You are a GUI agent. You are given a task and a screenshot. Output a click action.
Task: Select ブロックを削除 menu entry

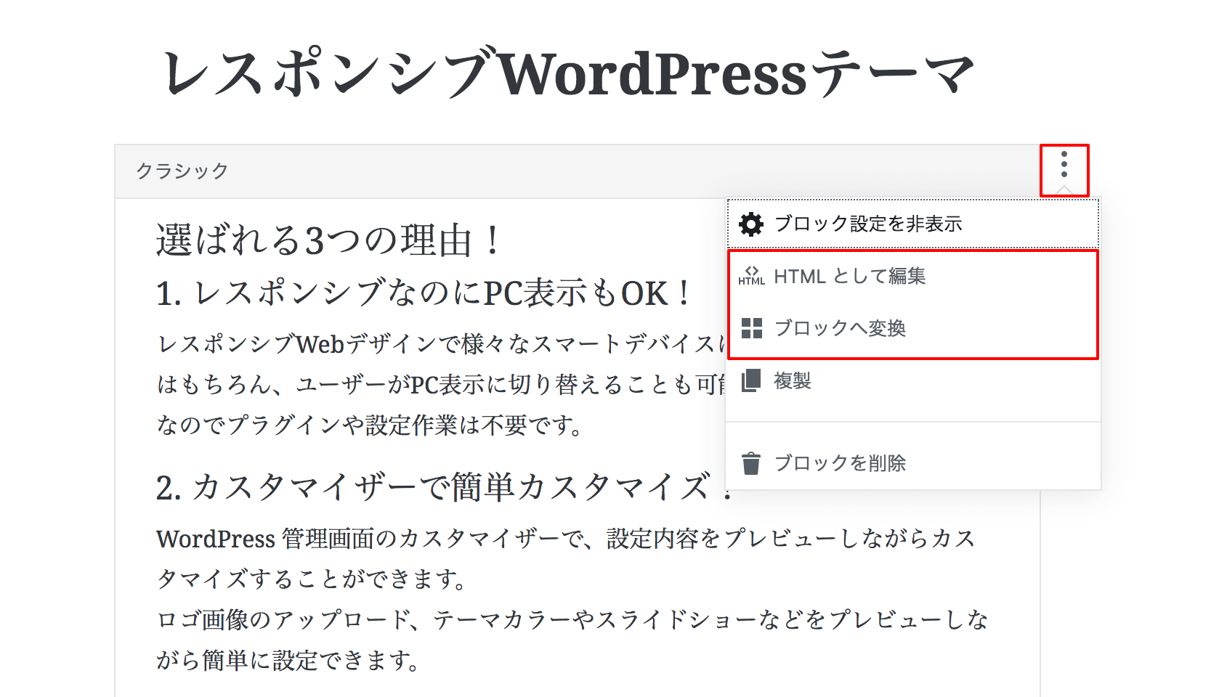point(913,463)
